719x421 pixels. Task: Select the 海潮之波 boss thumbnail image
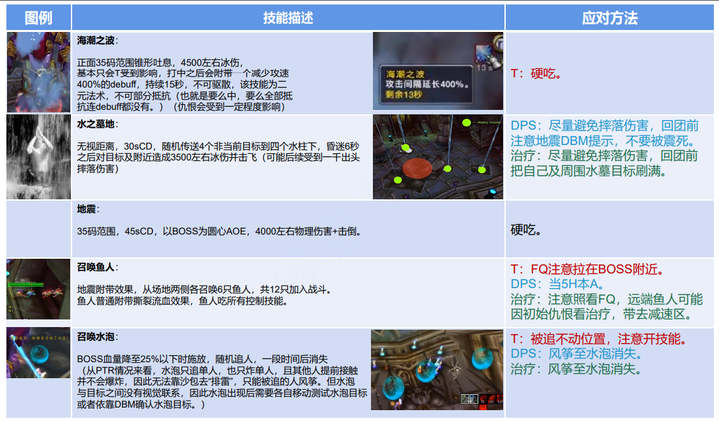pyautogui.click(x=38, y=72)
